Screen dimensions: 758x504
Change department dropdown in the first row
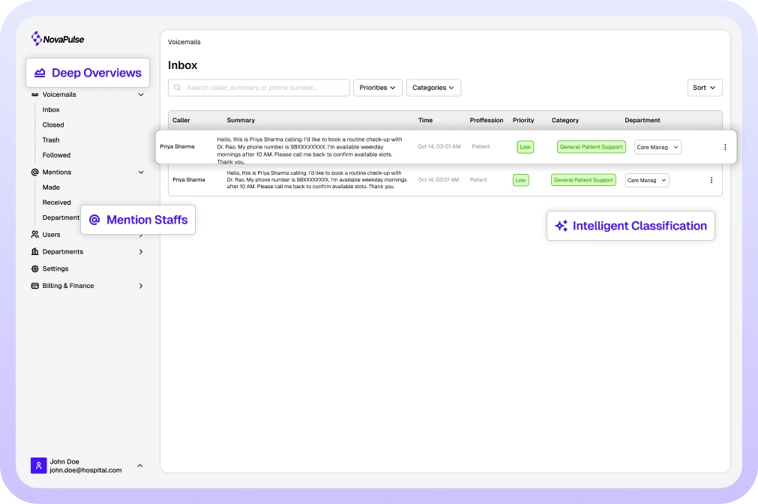click(658, 147)
